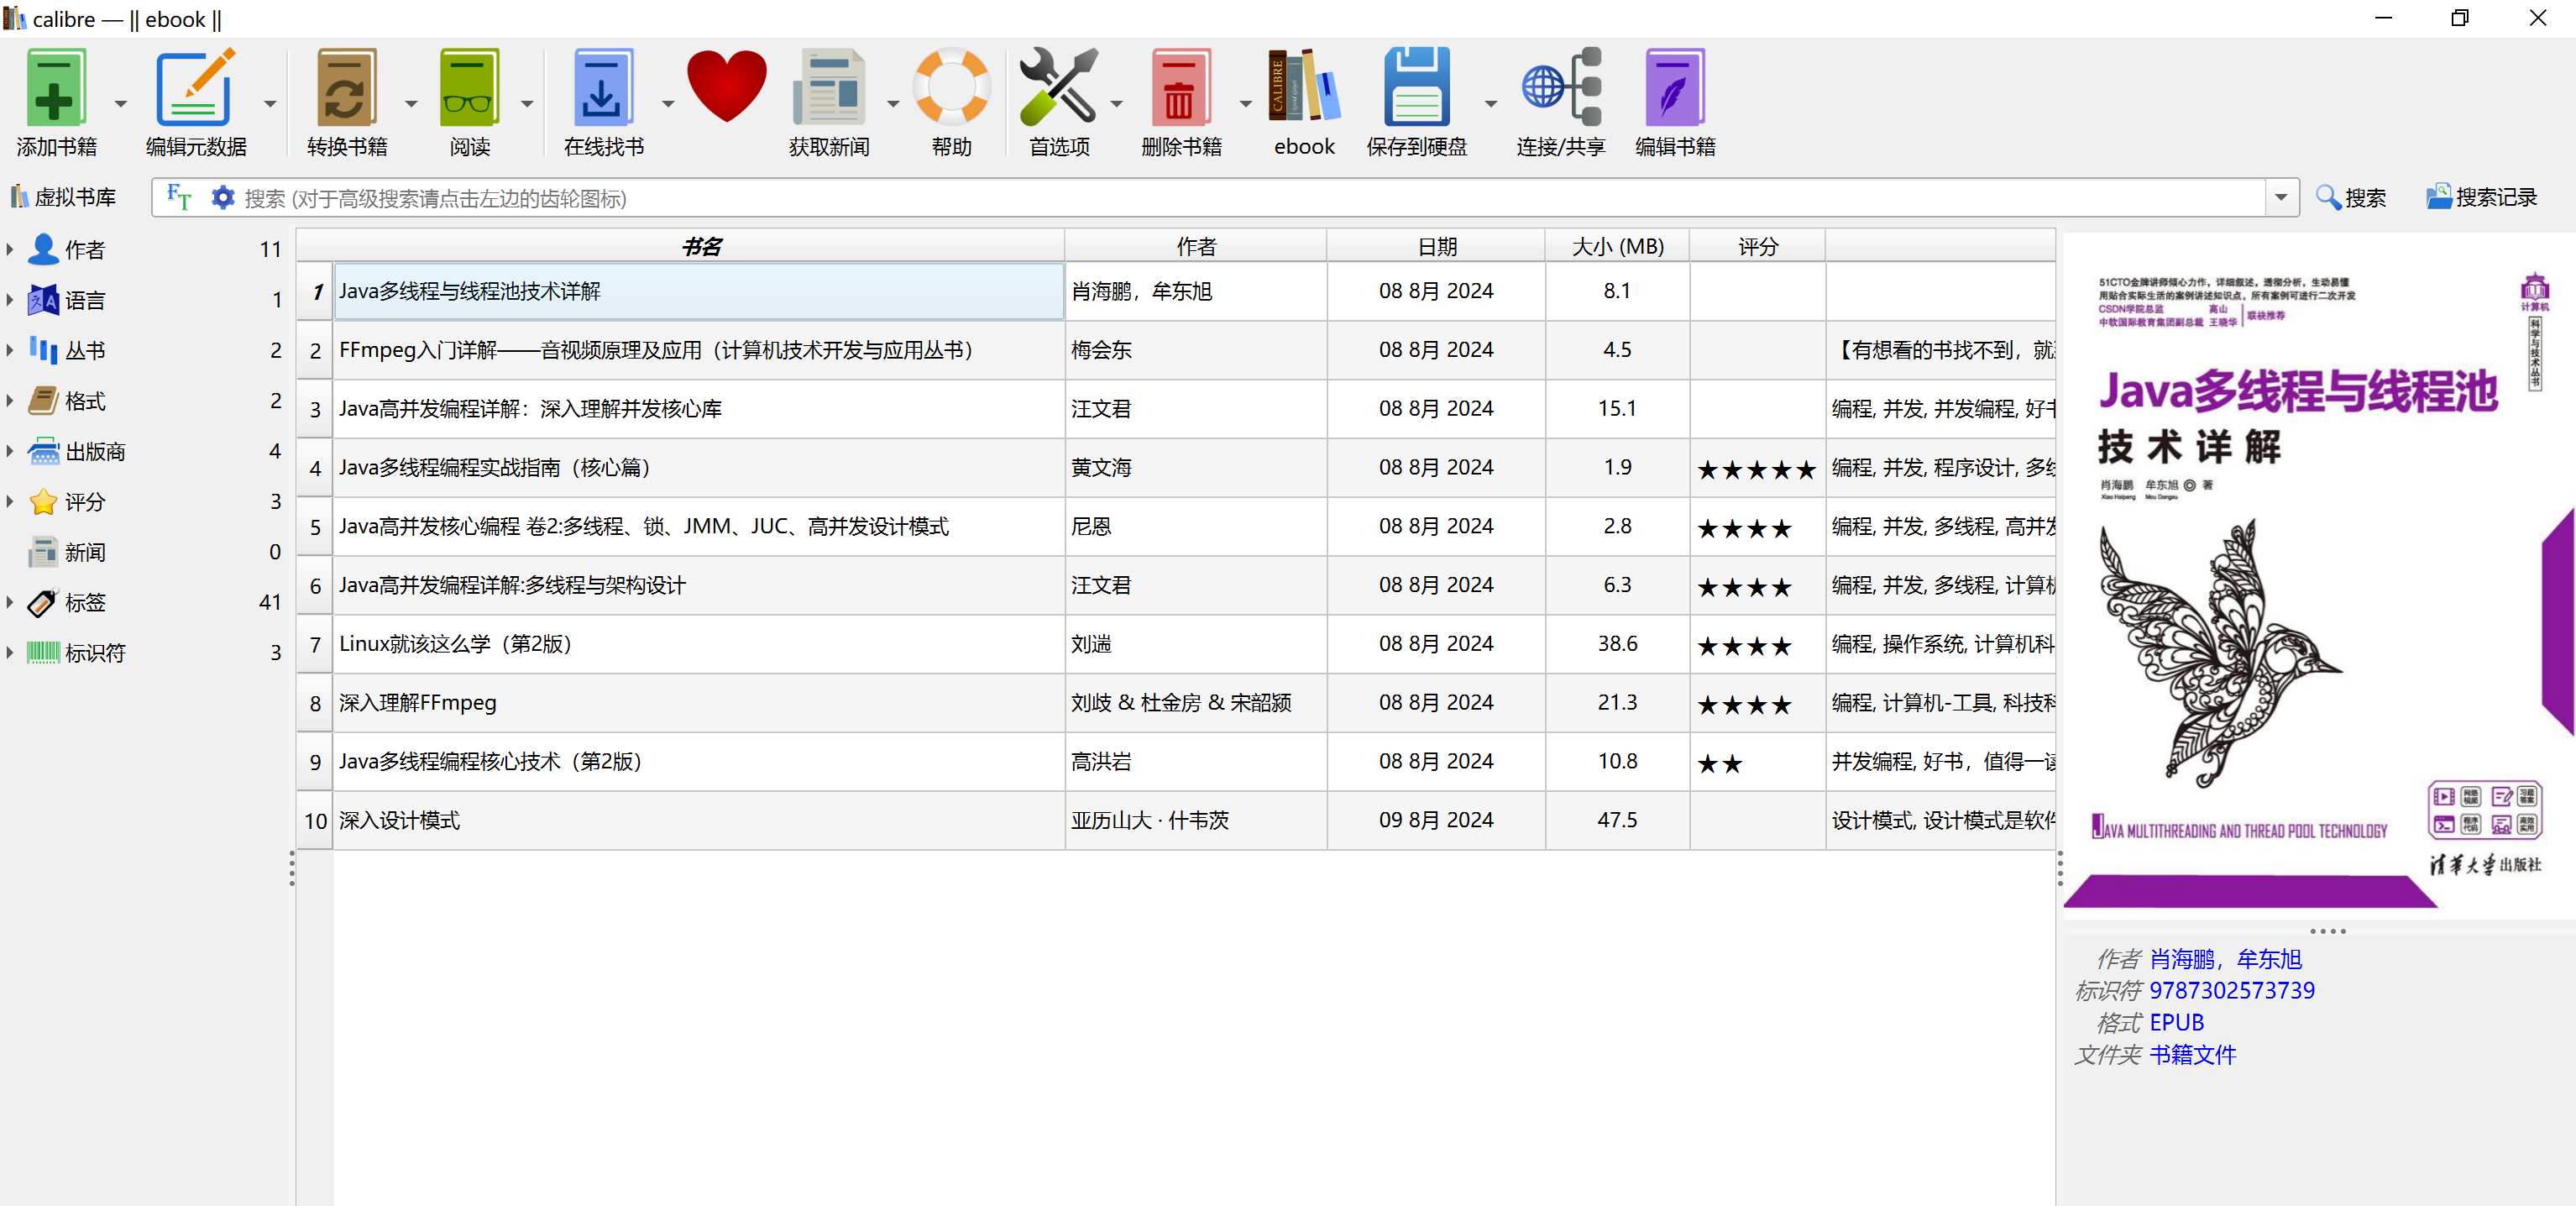2576x1206 pixels.
Task: Select Identifiers (标识符) barcode icon
Action: tap(43, 652)
